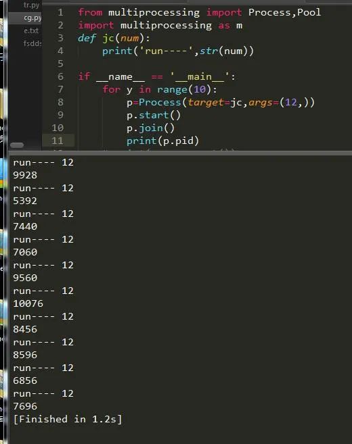The image size is (352, 444).
Task: Open e.txt from the sidebar
Action: (31, 30)
